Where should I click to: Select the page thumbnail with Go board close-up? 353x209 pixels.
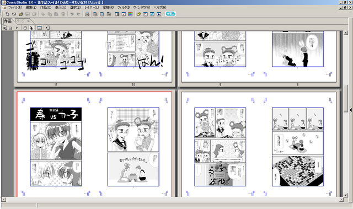click(298, 144)
